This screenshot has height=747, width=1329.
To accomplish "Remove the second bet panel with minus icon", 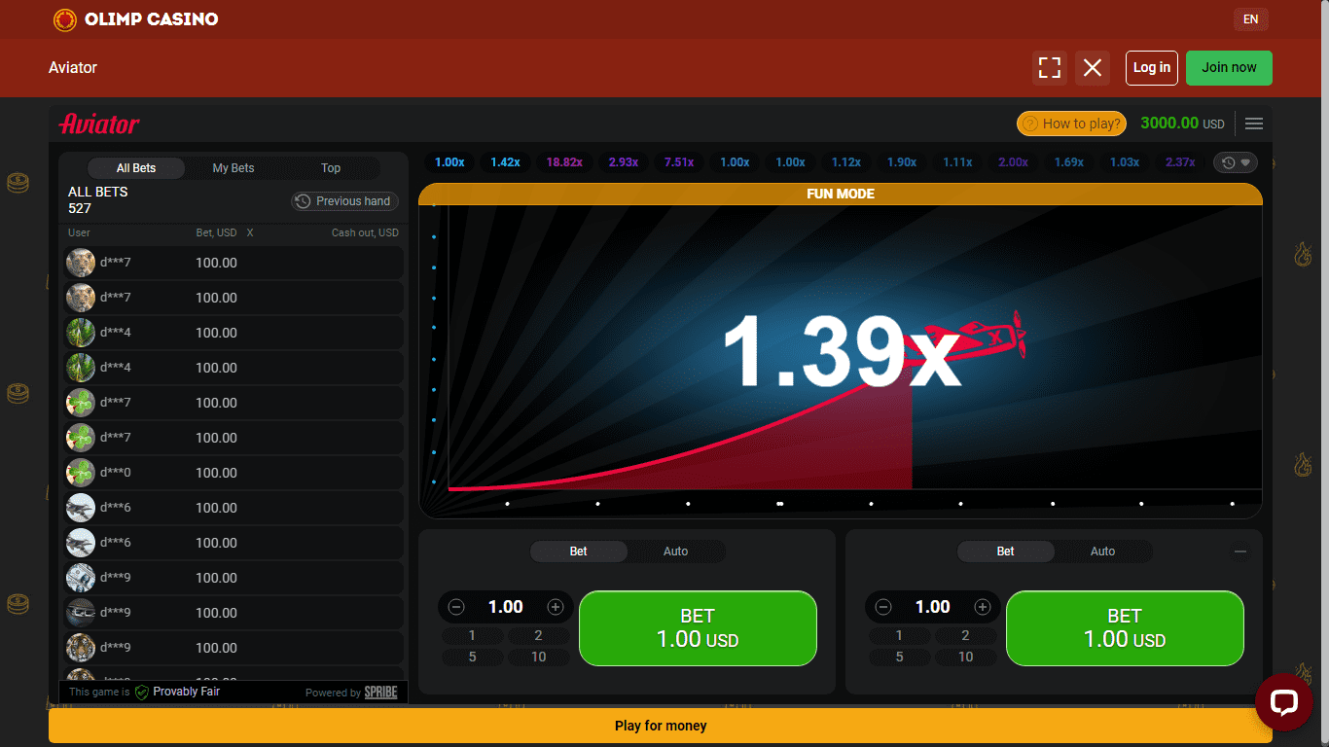I will (1240, 551).
